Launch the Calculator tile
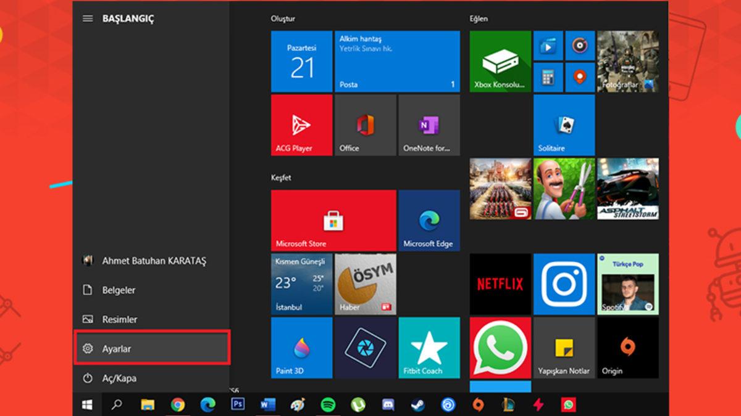Screen dimensions: 741x416 click(x=547, y=78)
